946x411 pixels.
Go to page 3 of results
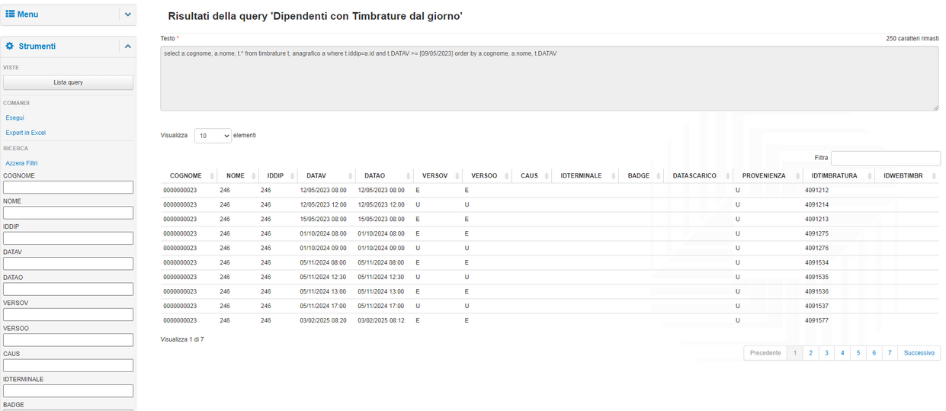[826, 353]
